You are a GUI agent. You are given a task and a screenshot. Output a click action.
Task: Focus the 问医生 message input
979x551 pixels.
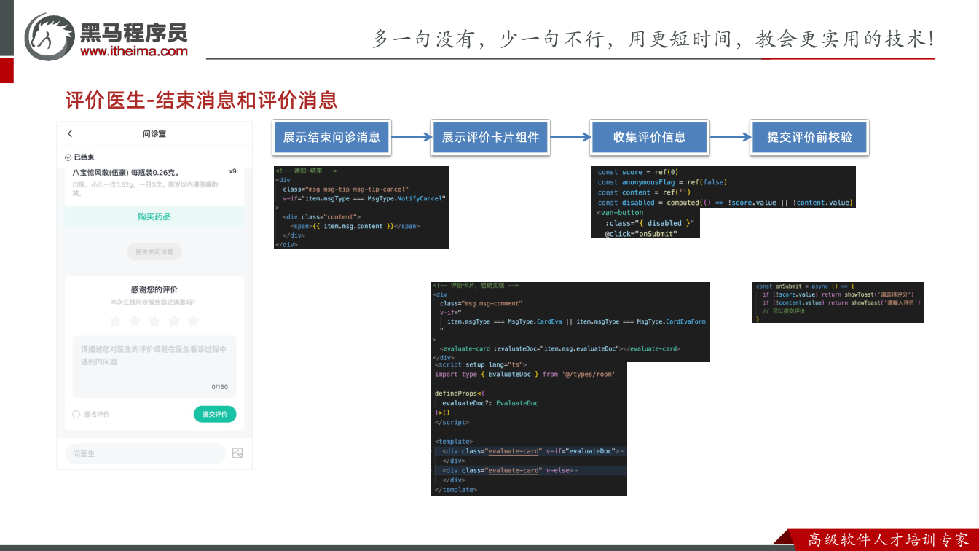(x=146, y=453)
